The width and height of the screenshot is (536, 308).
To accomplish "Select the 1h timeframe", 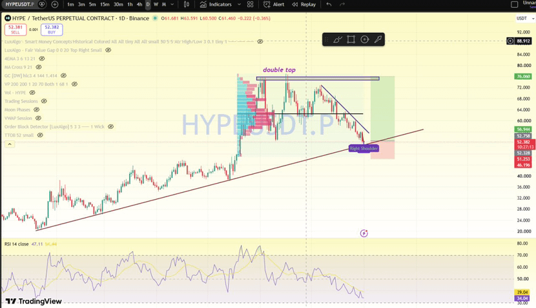I will (130, 5).
